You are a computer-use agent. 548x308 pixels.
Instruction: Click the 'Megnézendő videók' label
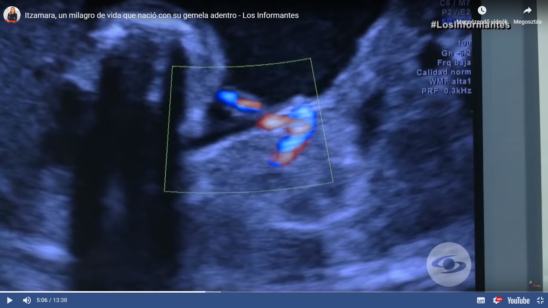[x=482, y=22]
